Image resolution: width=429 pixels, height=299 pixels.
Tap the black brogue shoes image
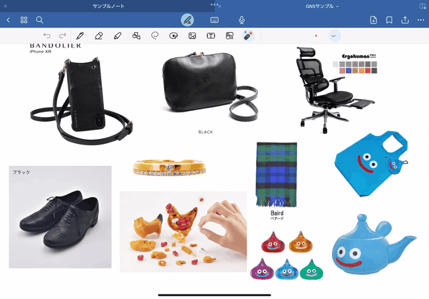coord(60,217)
